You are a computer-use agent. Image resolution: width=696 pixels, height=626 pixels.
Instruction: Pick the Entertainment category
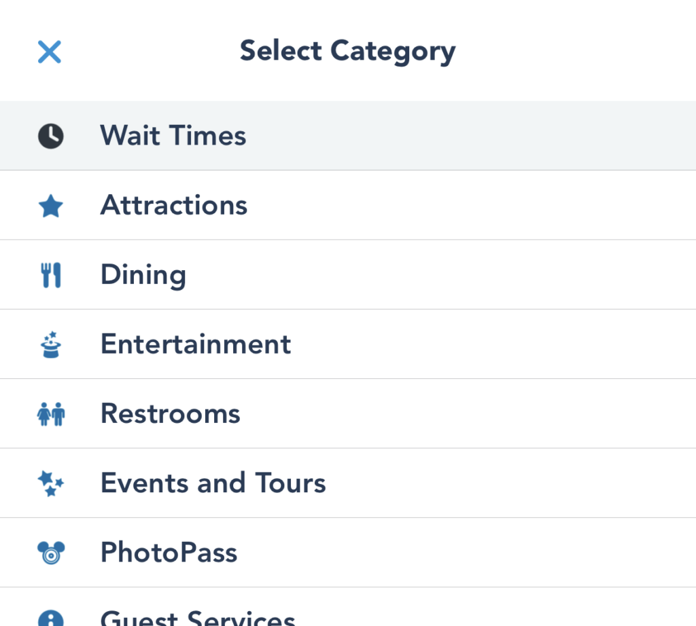coord(348,344)
